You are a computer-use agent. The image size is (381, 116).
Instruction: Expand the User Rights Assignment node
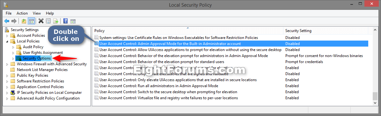tap(13, 53)
